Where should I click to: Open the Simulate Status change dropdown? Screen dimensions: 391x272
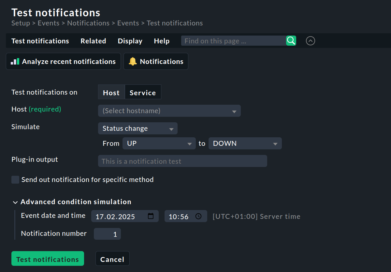point(138,128)
